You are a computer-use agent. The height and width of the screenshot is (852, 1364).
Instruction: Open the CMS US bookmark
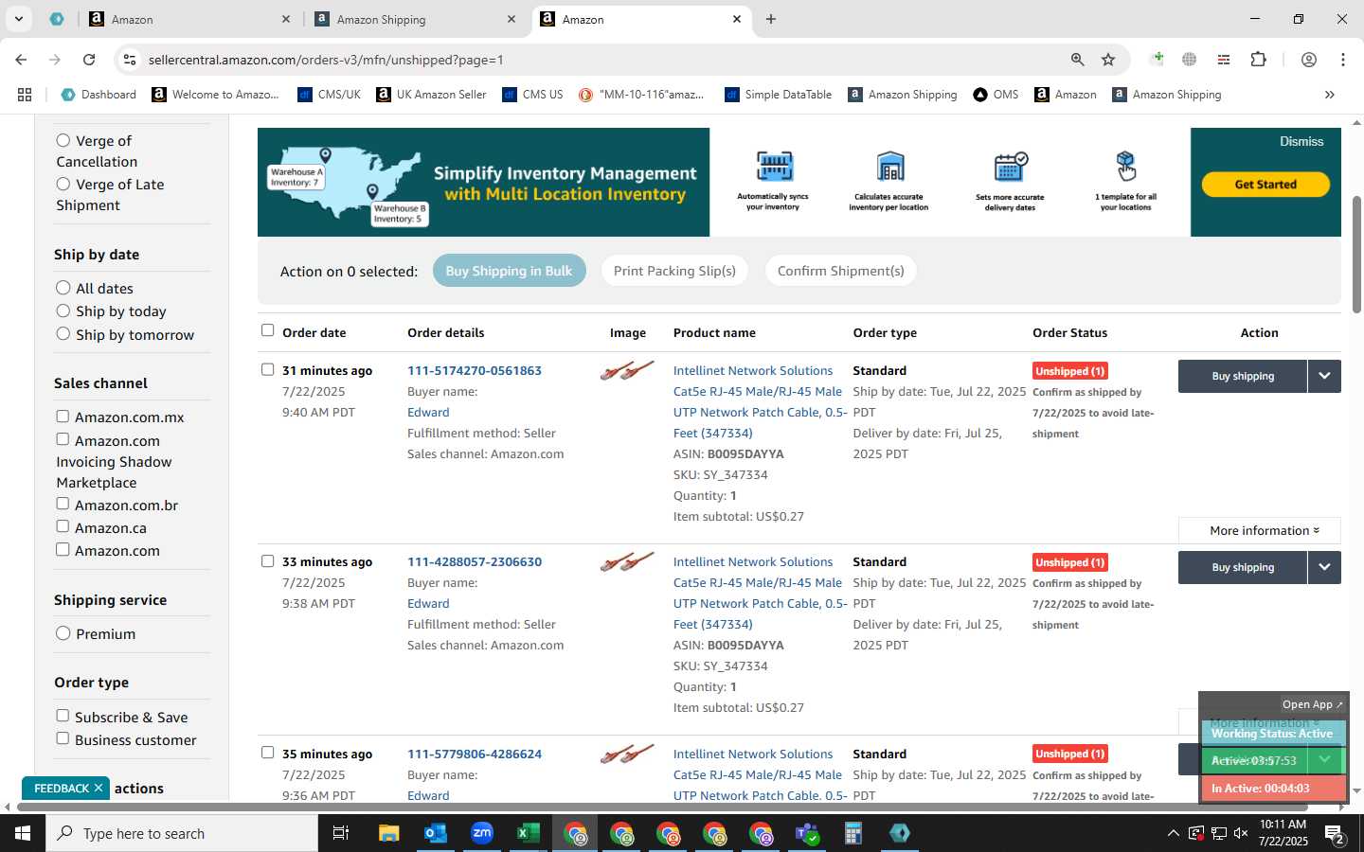point(532,95)
